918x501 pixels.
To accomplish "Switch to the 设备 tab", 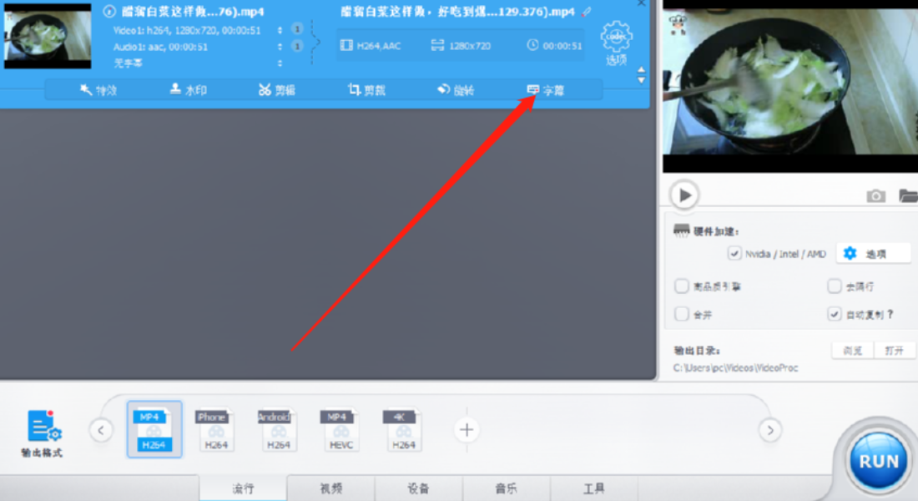I will [x=419, y=488].
